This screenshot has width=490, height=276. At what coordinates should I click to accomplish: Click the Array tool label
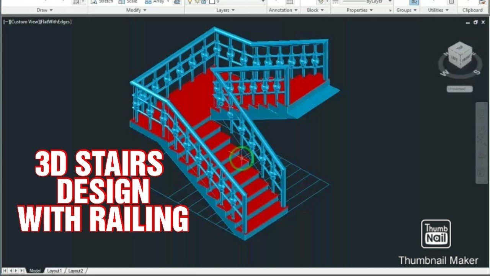158,2
